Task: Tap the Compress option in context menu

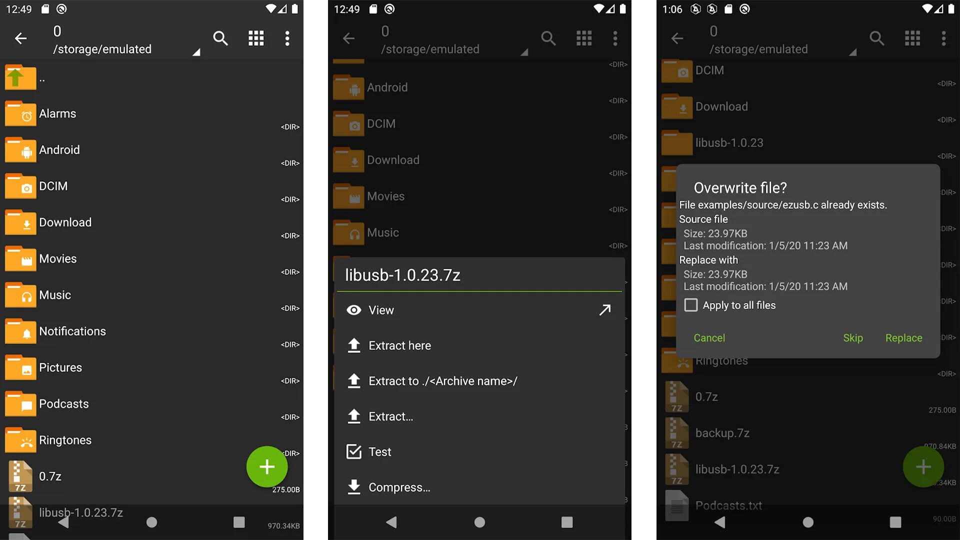Action: 398,487
